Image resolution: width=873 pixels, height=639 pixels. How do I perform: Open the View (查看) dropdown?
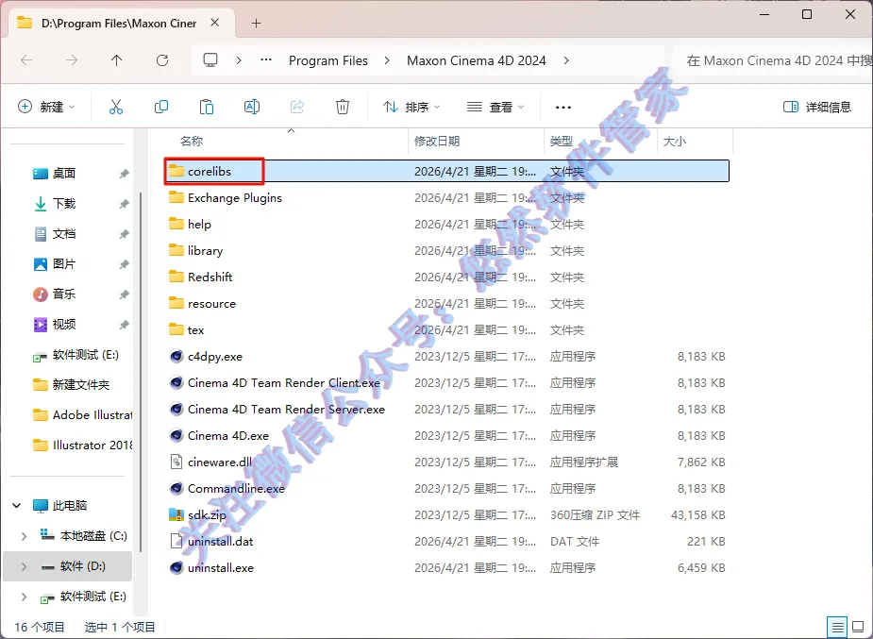pyautogui.click(x=496, y=107)
